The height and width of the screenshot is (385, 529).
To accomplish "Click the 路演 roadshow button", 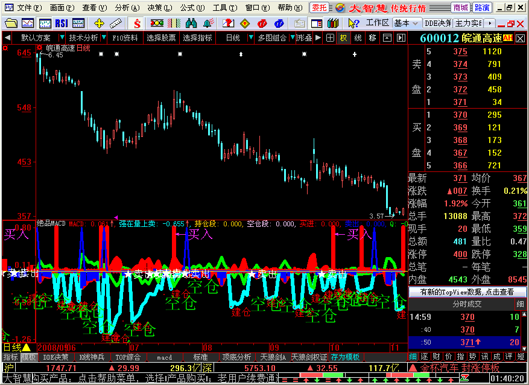I will 482,7.
